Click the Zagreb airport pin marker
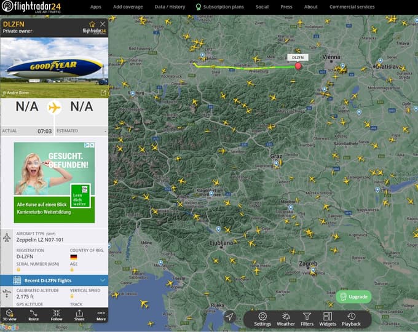 pos(313,270)
